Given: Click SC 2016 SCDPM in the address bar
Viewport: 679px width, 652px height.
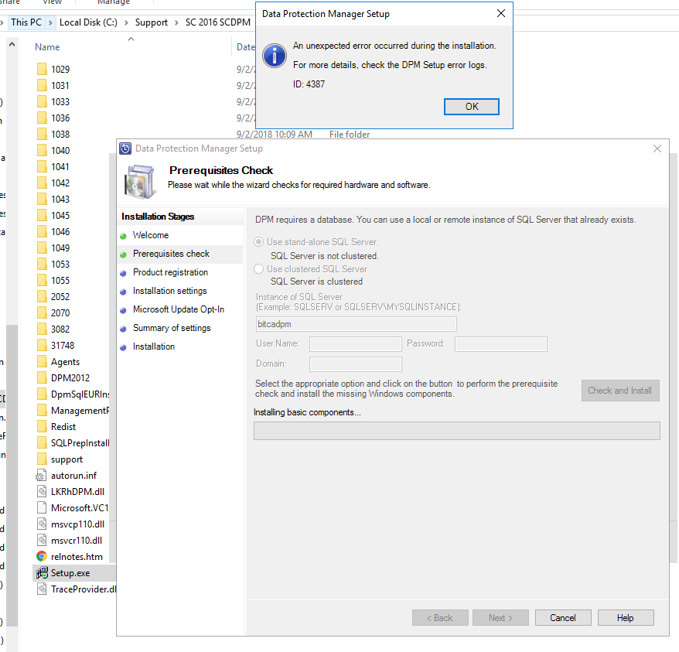Looking at the screenshot, I should [x=218, y=22].
